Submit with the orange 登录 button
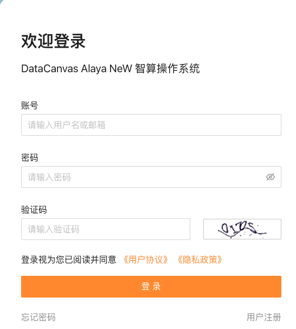 point(151,287)
